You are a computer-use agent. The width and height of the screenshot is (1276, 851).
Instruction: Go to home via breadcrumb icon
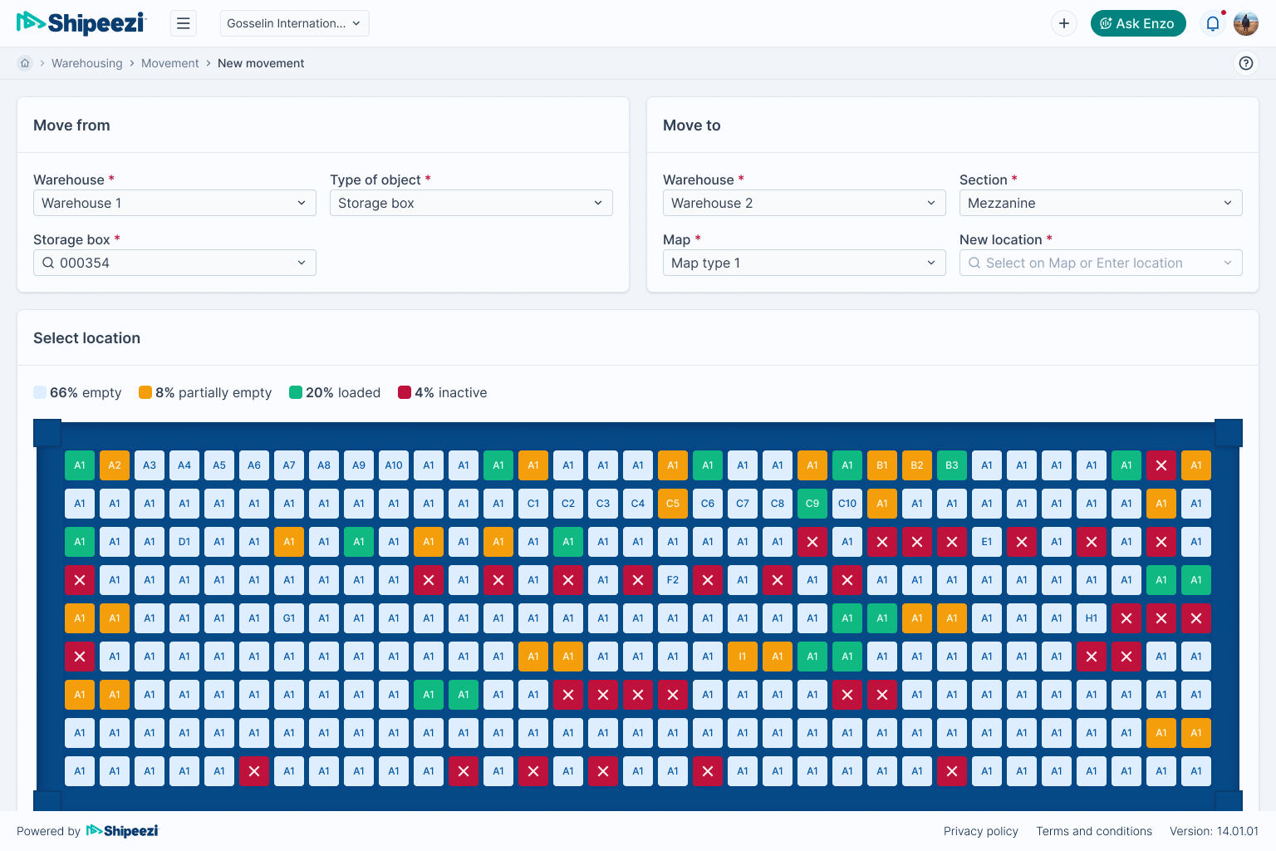click(x=25, y=63)
